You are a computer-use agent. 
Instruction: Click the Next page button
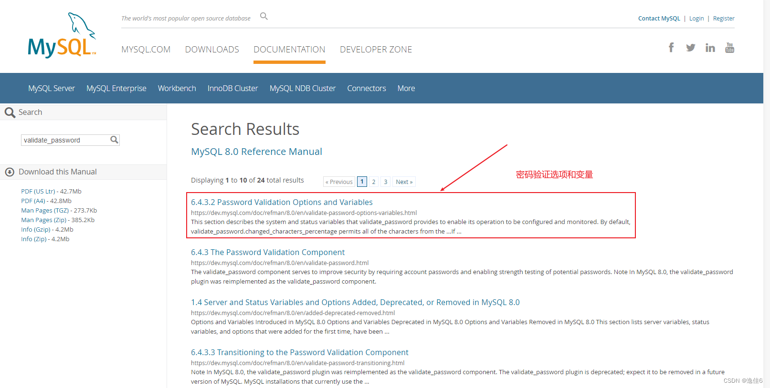coord(404,182)
